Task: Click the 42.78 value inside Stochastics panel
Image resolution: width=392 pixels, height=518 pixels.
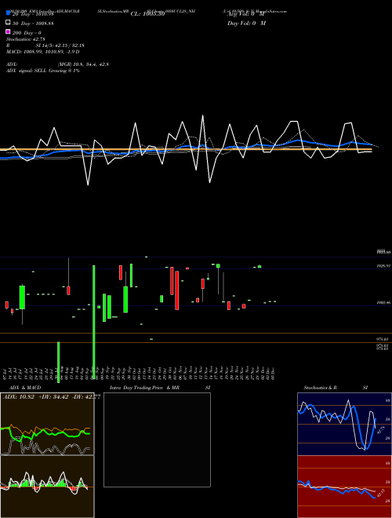Action: point(379,430)
